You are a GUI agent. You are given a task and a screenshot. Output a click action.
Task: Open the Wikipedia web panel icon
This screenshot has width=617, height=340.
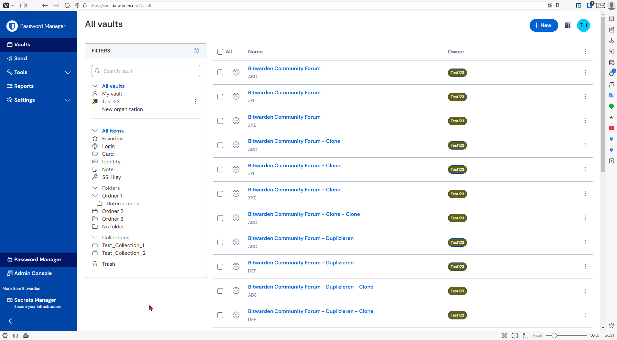(x=612, y=117)
